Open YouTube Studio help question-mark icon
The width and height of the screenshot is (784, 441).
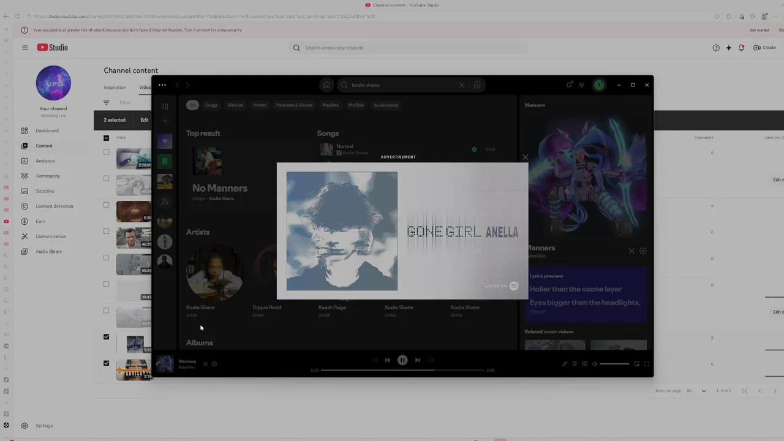[x=716, y=48]
